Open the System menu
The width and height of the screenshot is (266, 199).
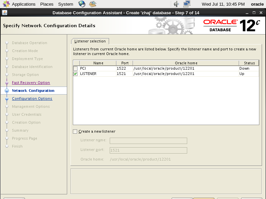coord(66,4)
